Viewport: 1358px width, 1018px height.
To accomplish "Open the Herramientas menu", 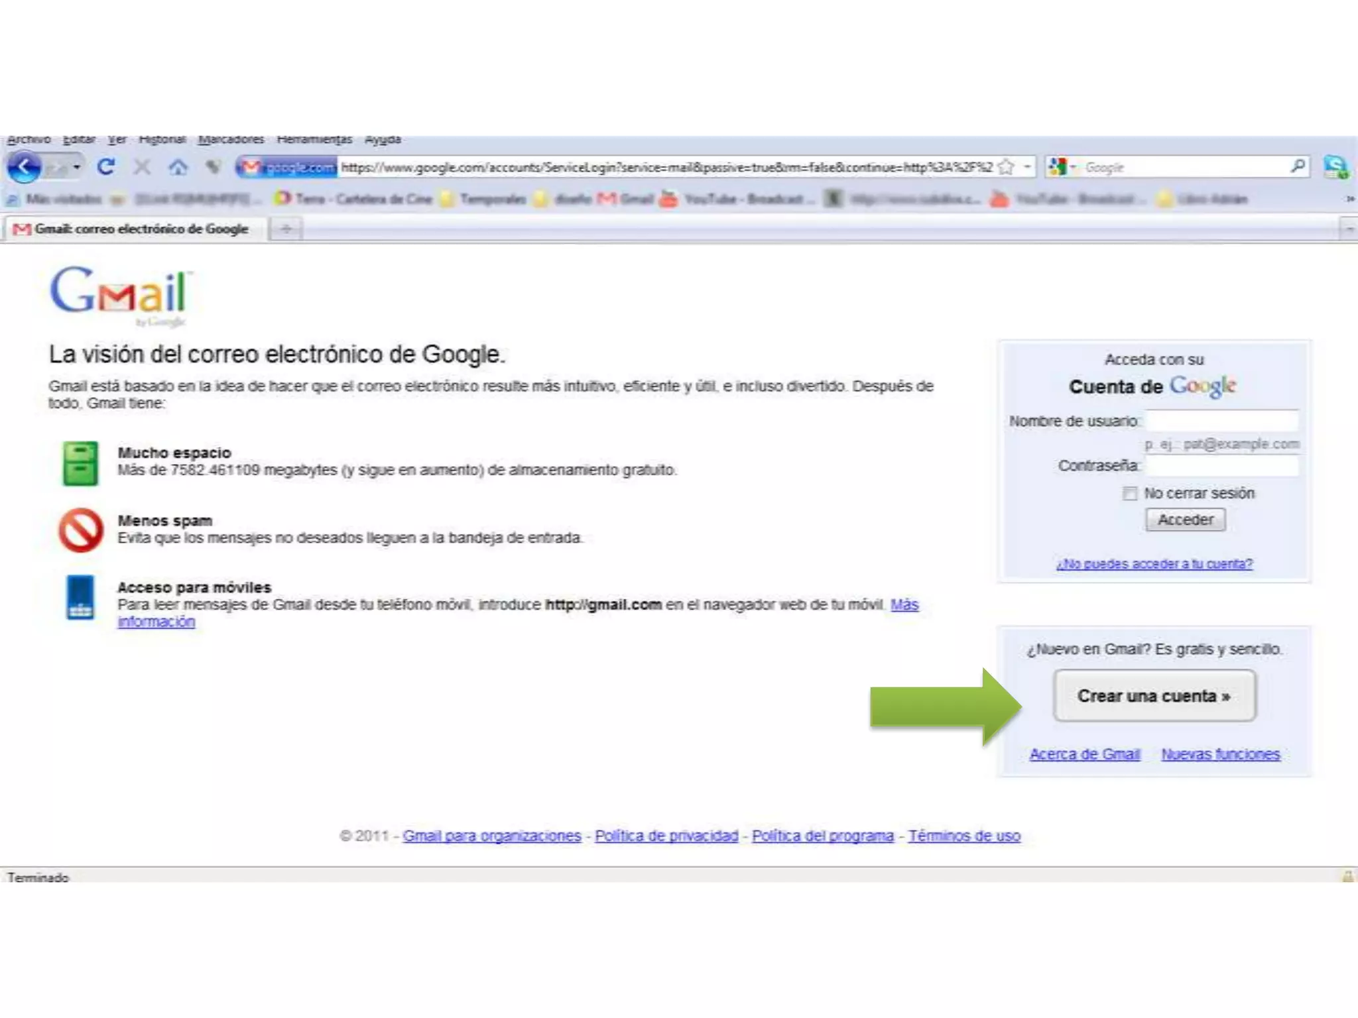I will click(x=314, y=140).
